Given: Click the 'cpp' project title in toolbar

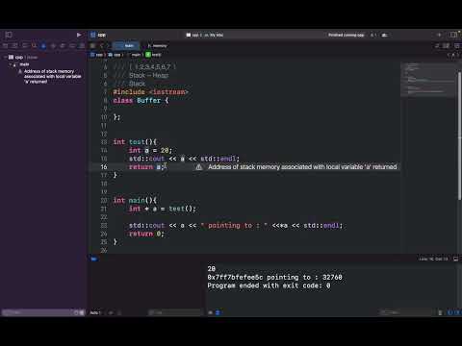Looking at the screenshot, I should click(x=102, y=35).
